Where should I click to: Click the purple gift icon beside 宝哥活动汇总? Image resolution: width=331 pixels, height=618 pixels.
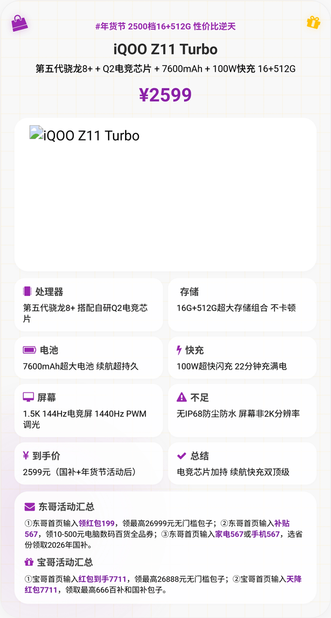click(29, 562)
